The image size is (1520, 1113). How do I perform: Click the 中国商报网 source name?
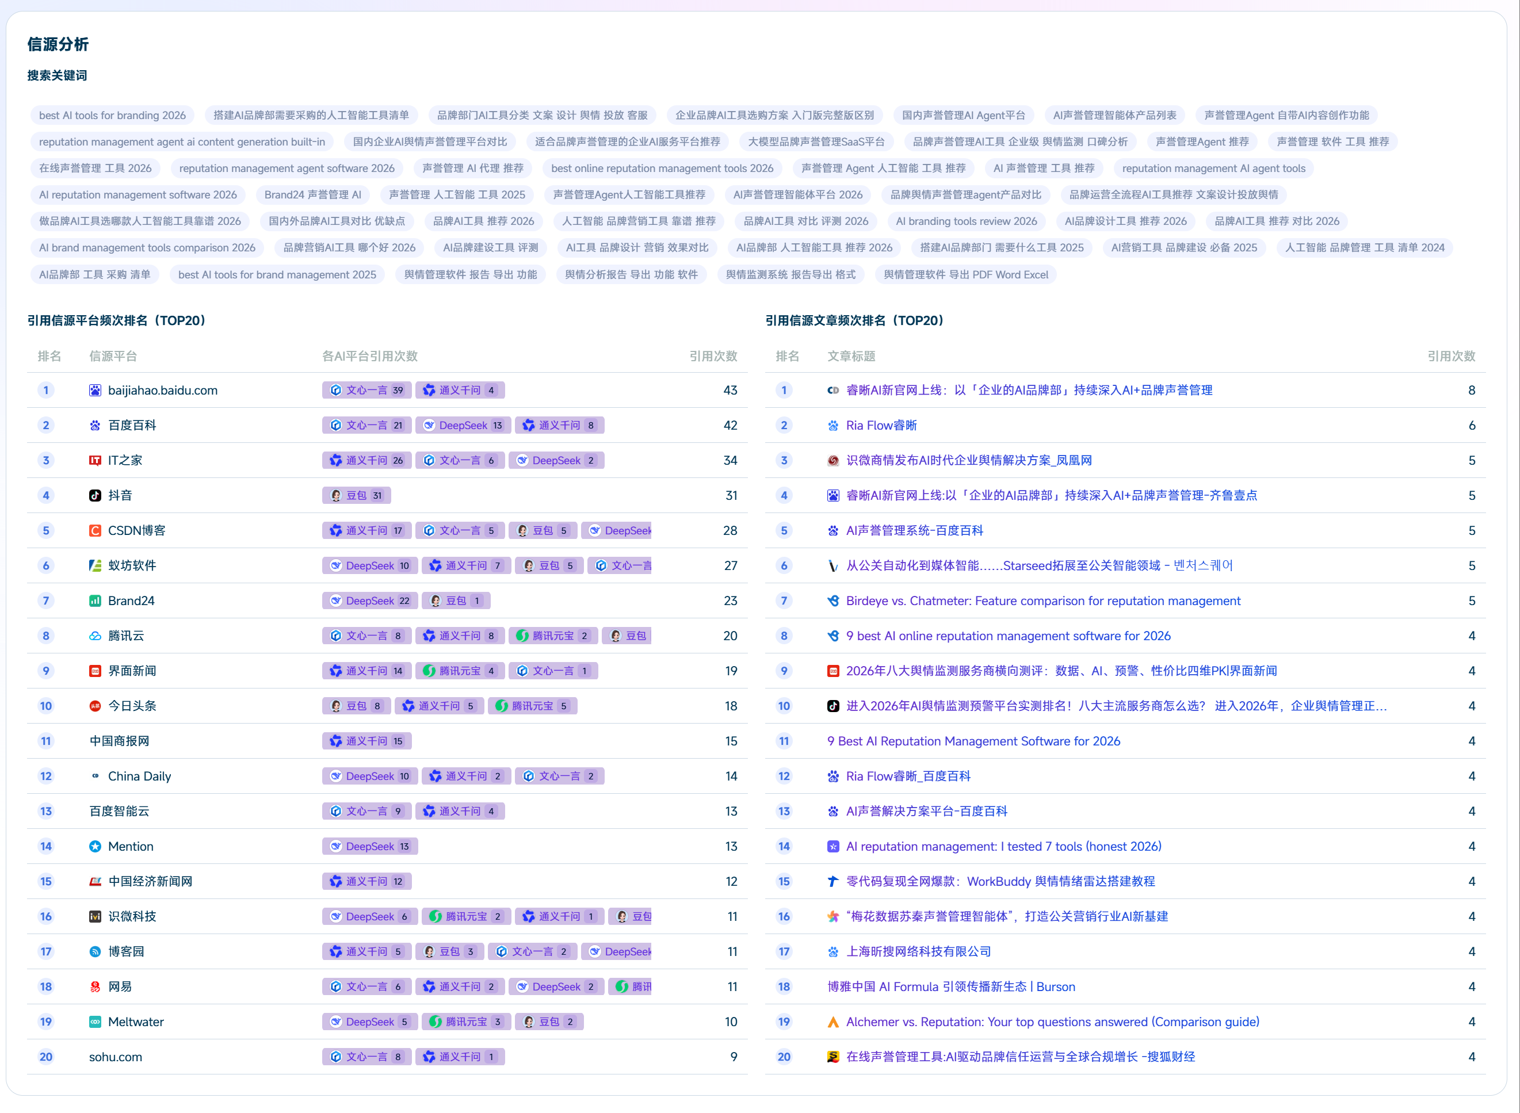(x=119, y=741)
